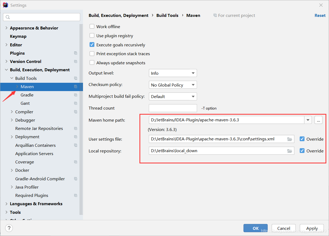Open the Maven home path dropdown arrow
Image resolution: width=329 pixels, height=236 pixels.
coord(308,120)
